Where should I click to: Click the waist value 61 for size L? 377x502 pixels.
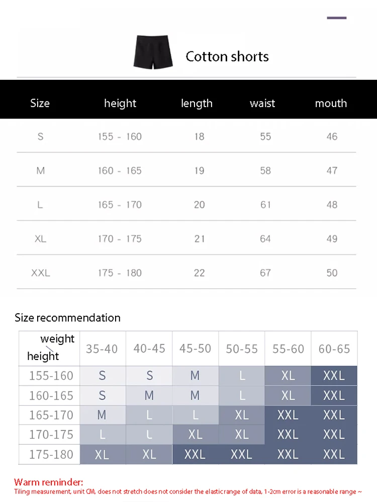[x=265, y=205]
